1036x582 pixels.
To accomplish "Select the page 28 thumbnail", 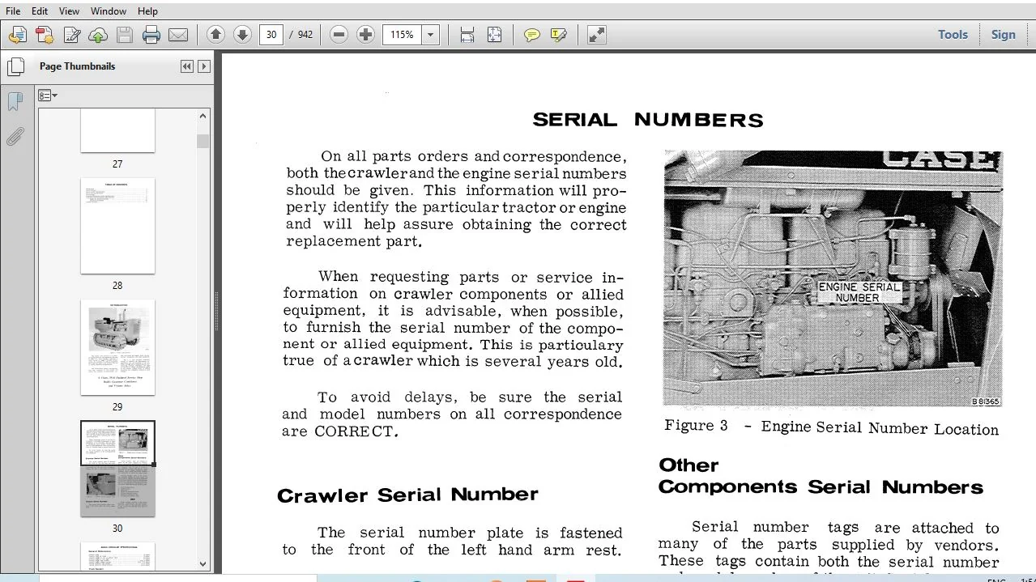I will [117, 226].
